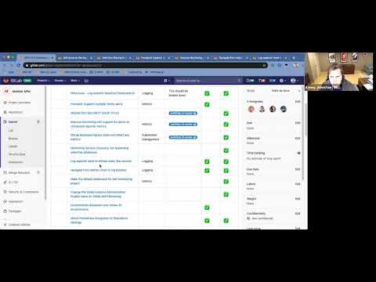Image resolution: width=376 pixels, height=282 pixels.
Task: Click the workflow label on the PROMOTED SECURITY ISSUE row
Action: click(x=183, y=113)
